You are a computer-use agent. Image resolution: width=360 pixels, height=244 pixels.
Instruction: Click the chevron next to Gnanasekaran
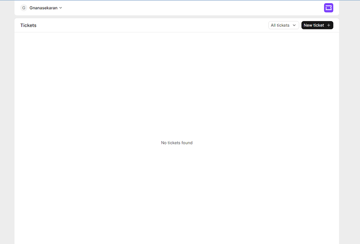60,7
